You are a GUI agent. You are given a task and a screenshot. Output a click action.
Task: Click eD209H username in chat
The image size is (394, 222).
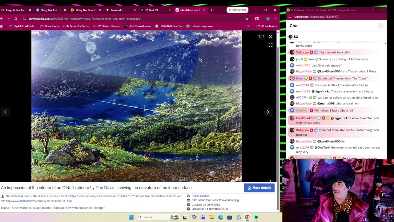[302, 98]
